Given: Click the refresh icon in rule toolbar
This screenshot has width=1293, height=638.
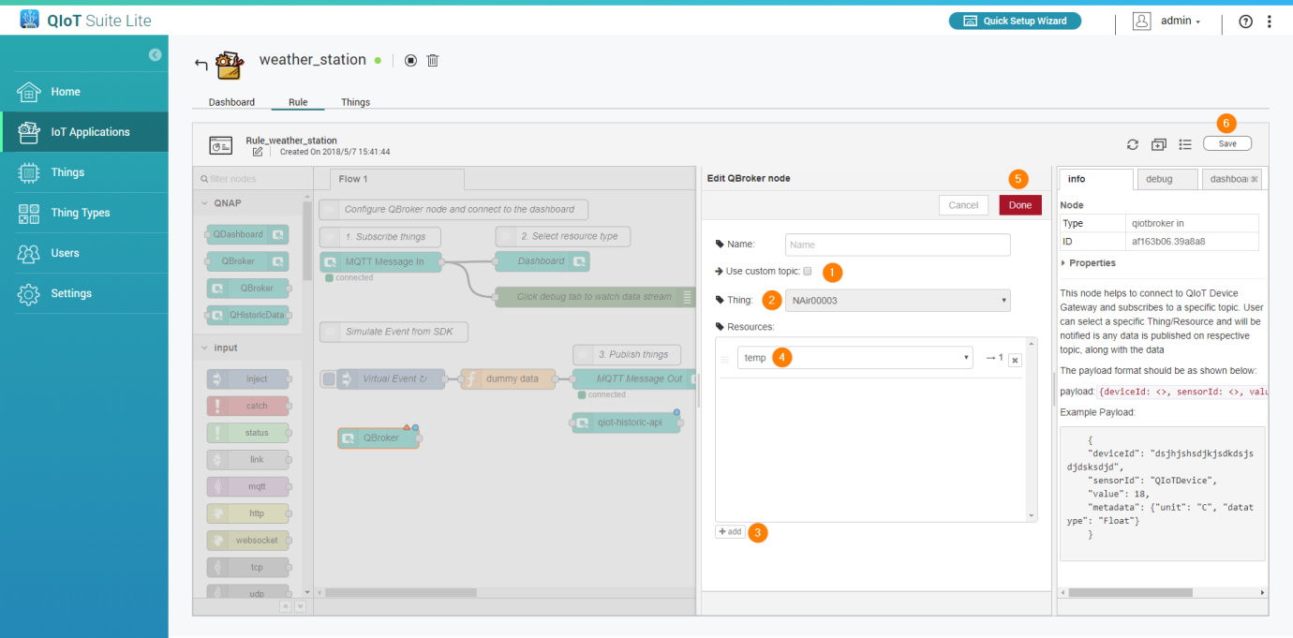Looking at the screenshot, I should [x=1133, y=144].
